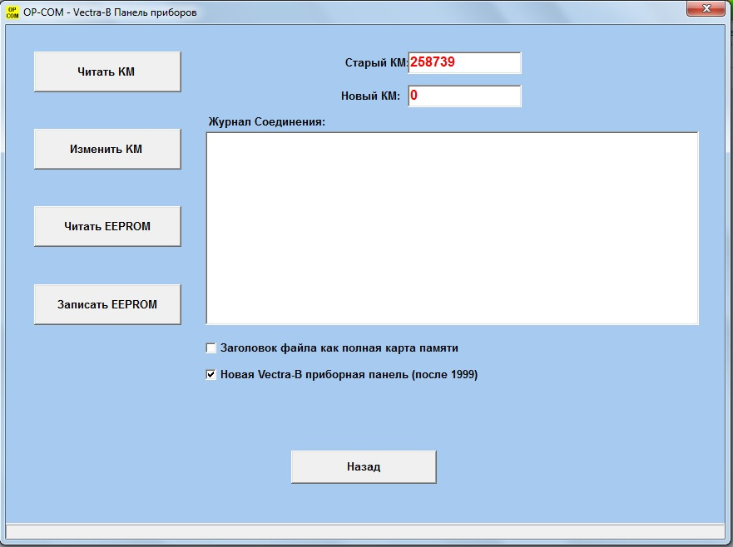The image size is (733, 547).
Task: Click the status bar at window bottom
Action: (365, 531)
